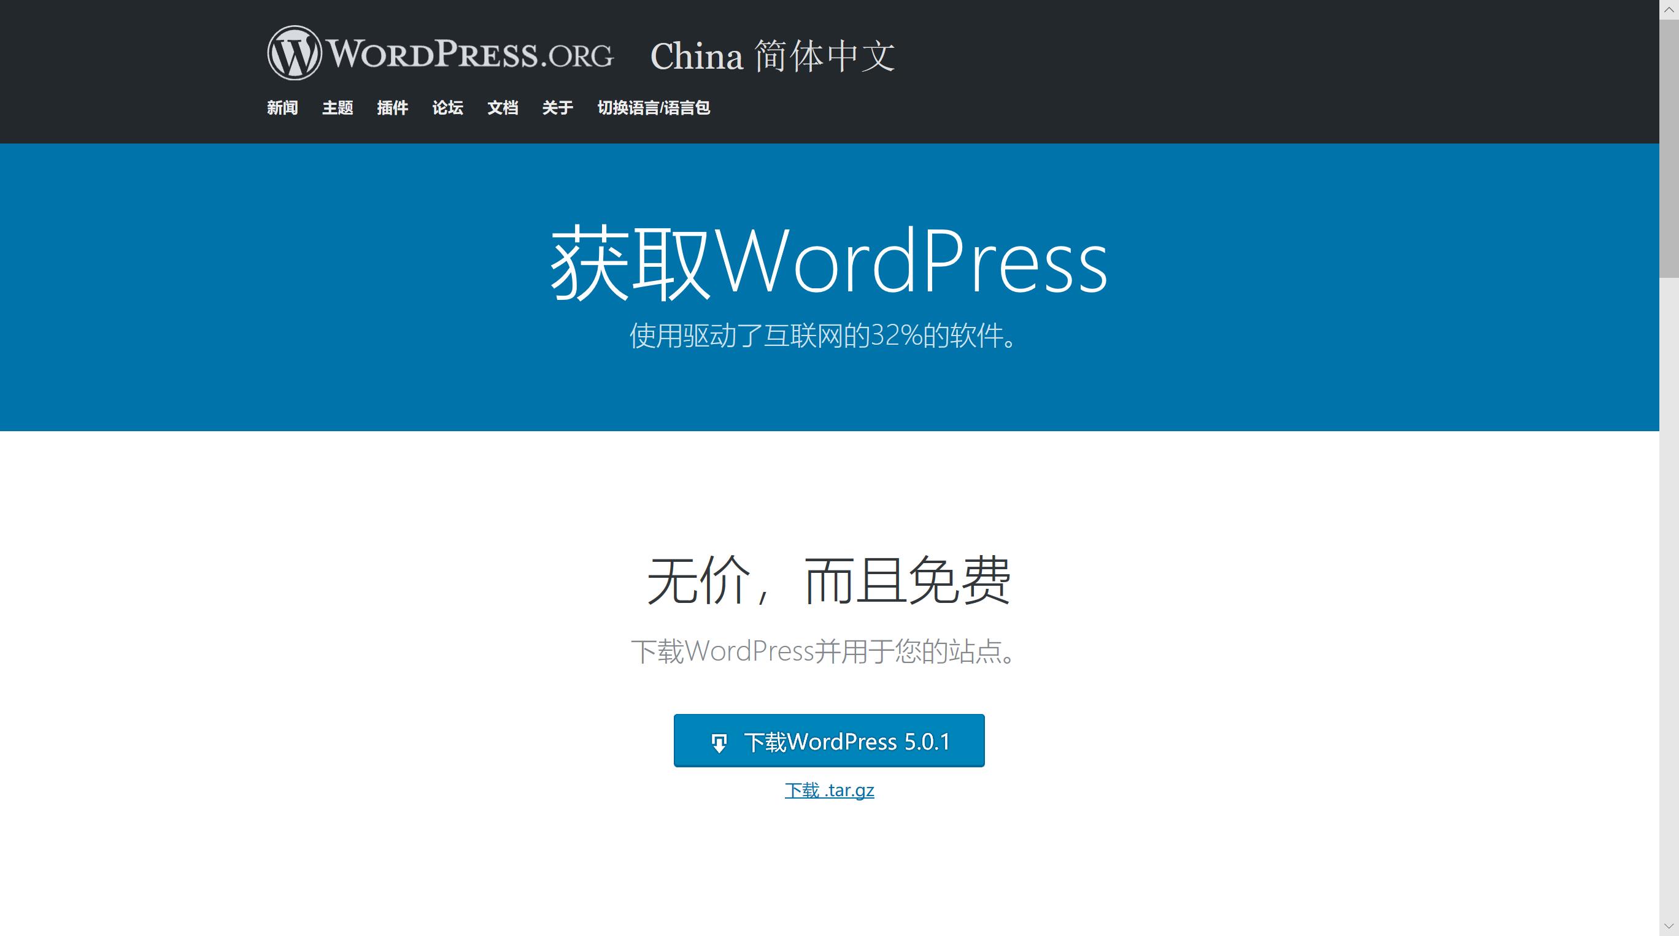The width and height of the screenshot is (1679, 936).
Task: Click the 下载 .tar.gz link
Action: click(x=829, y=790)
